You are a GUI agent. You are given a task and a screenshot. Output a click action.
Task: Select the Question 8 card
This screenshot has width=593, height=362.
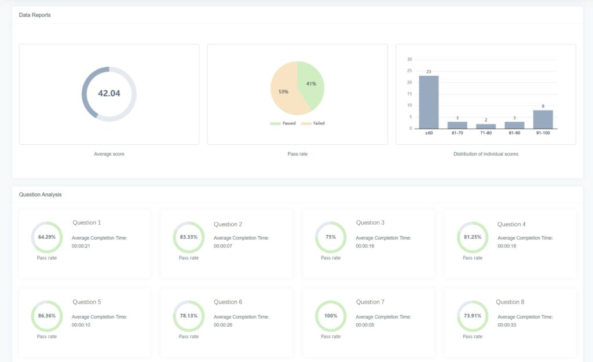510,320
